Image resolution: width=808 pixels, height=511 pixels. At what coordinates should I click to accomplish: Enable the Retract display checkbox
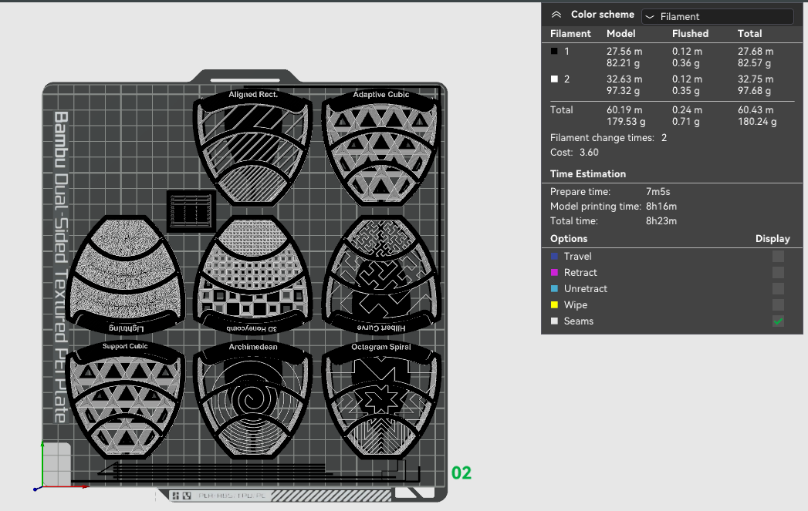(x=778, y=272)
